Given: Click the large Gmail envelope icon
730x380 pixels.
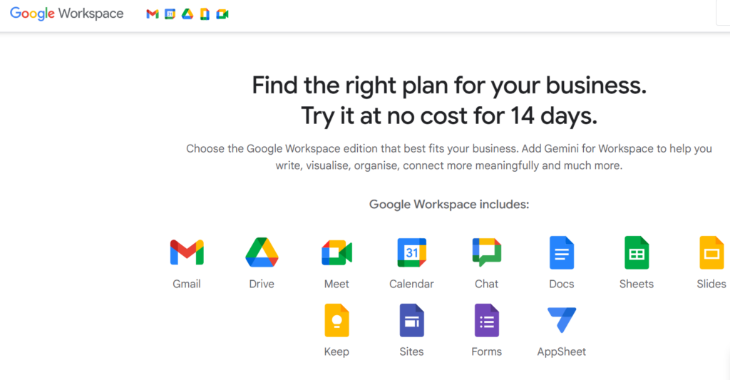Looking at the screenshot, I should [x=187, y=252].
